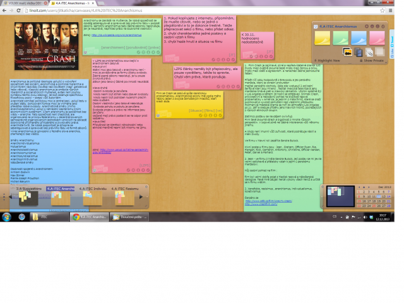Click the fourth round icon in the palette header
This screenshot has width=404, height=303.
point(383,27)
